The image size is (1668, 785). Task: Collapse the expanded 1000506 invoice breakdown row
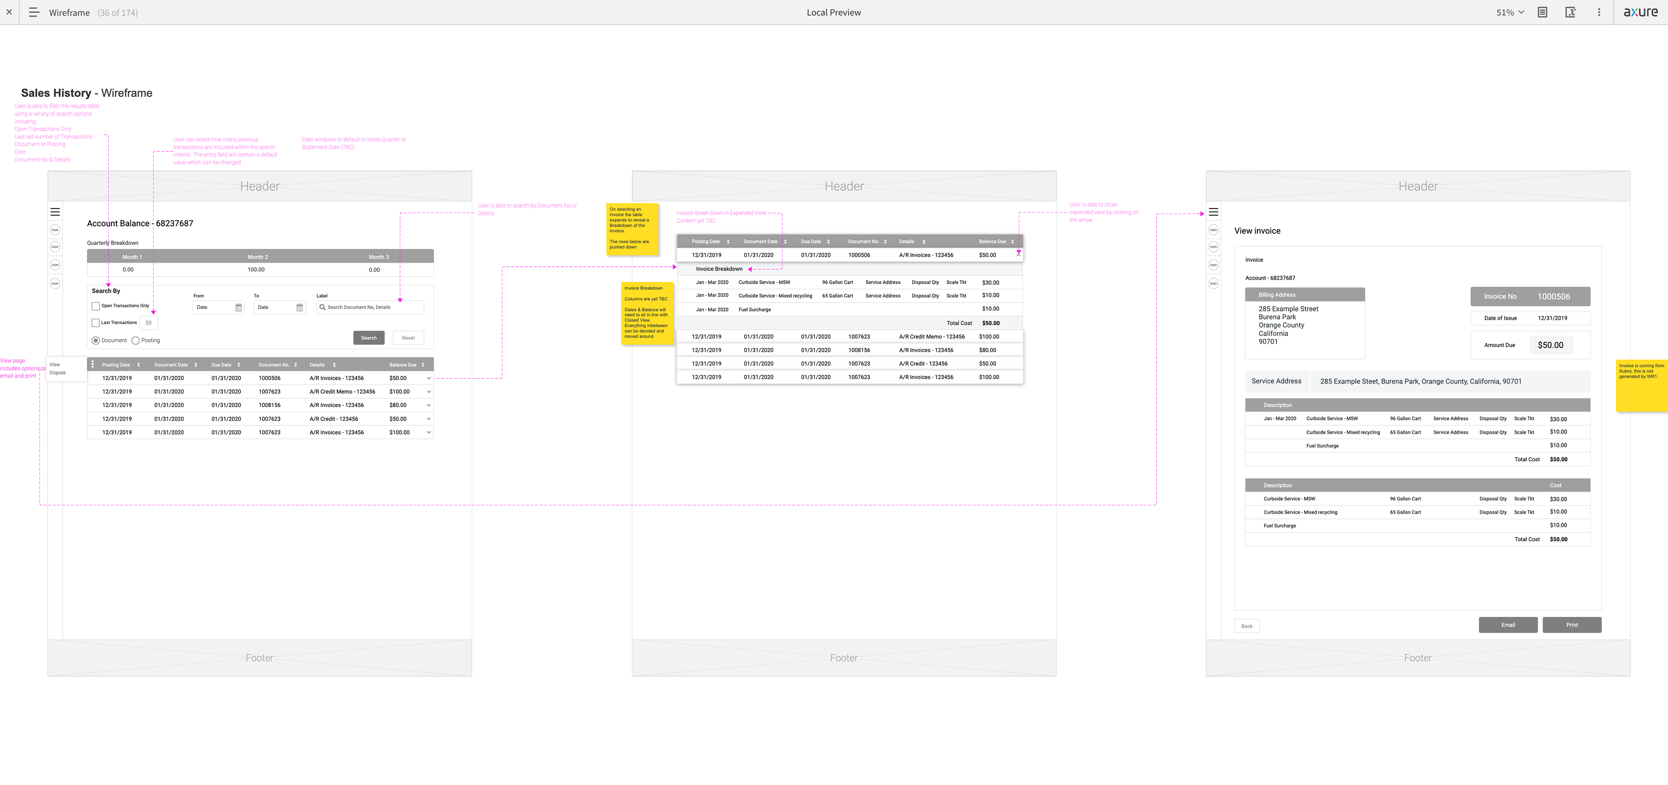pyautogui.click(x=1019, y=255)
